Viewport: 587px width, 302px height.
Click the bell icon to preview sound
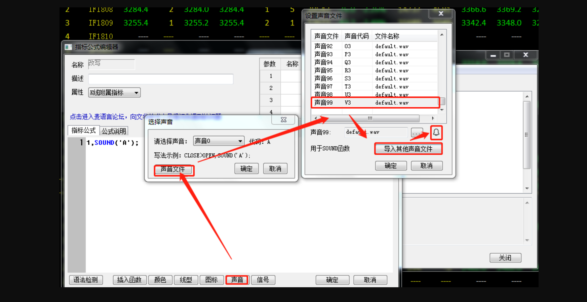click(436, 133)
